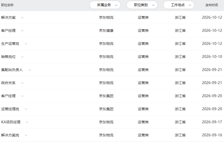The width and height of the screenshot is (224, 142).
Task: Open the 生产运营岗 job title
Action: pyautogui.click(x=10, y=44)
